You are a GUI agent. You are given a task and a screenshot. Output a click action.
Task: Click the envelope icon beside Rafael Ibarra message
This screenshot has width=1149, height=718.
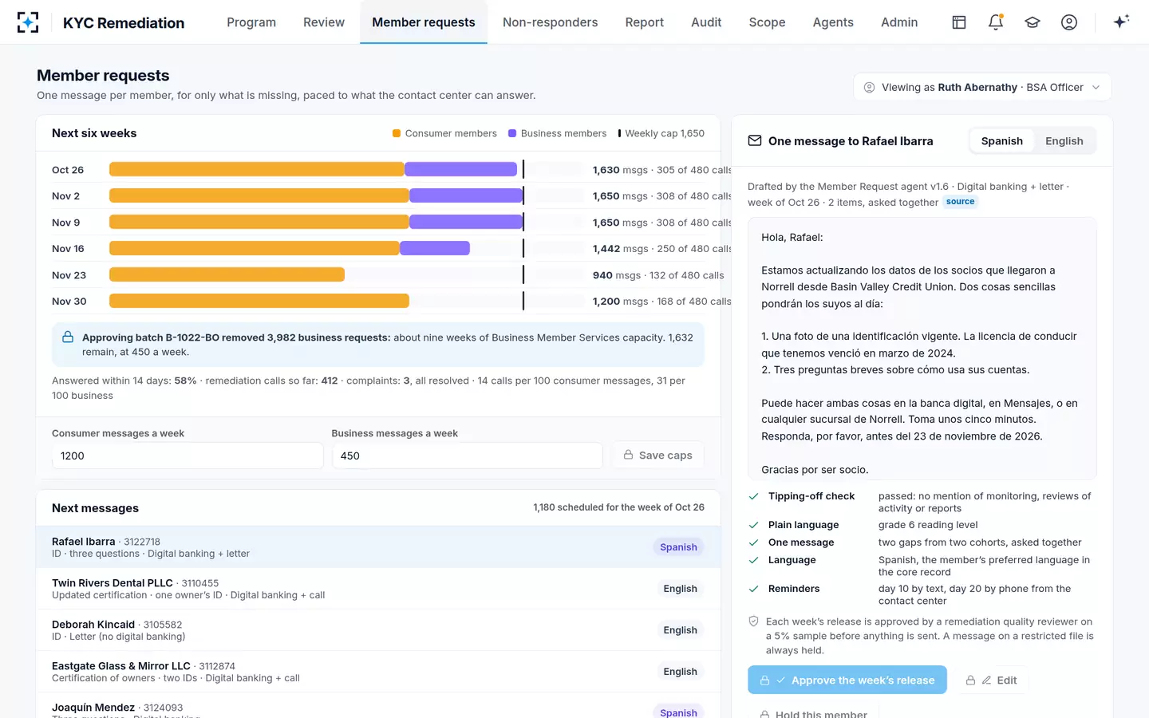click(754, 141)
